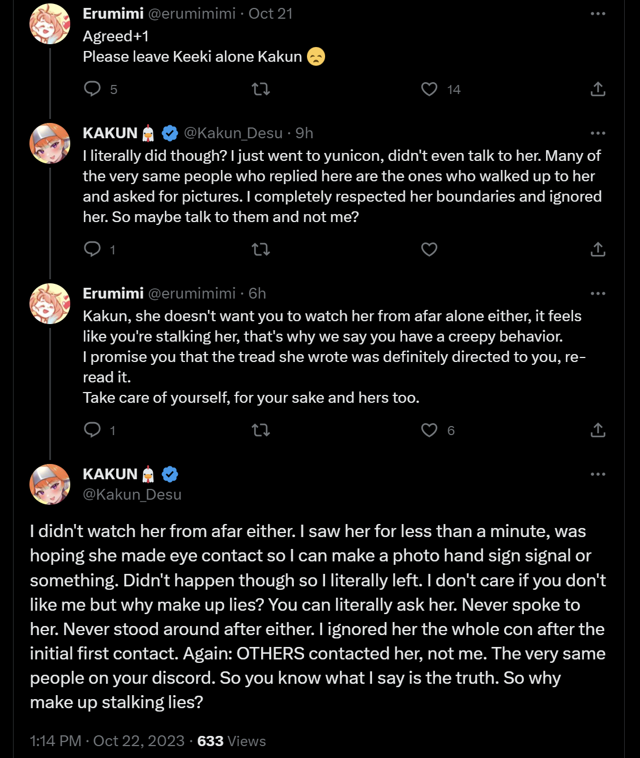Share Erumimi's Oct 21 tweet

pyautogui.click(x=598, y=89)
